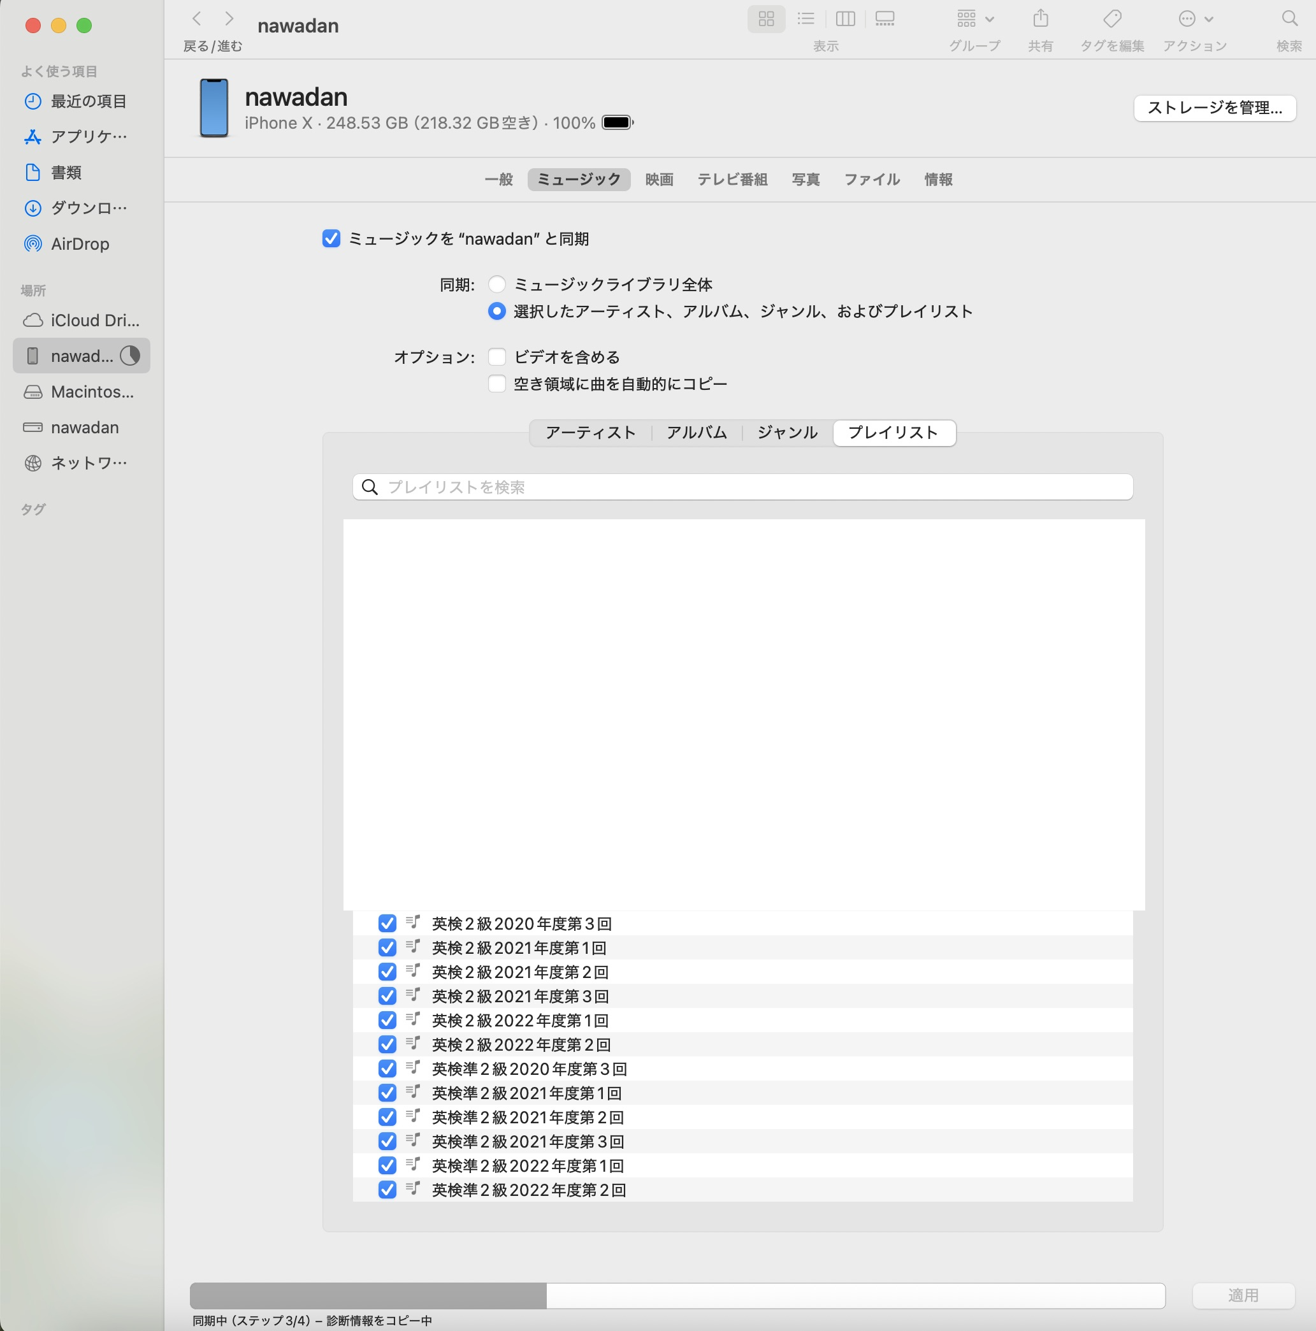Select the Playlists (プレイリスト) segment
Viewport: 1316px width, 1331px height.
[894, 433]
